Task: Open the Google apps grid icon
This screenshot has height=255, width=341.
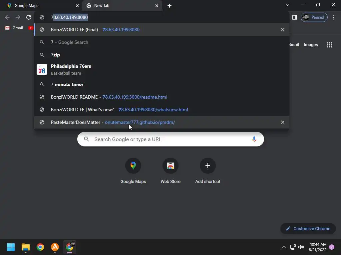Action: [x=329, y=45]
